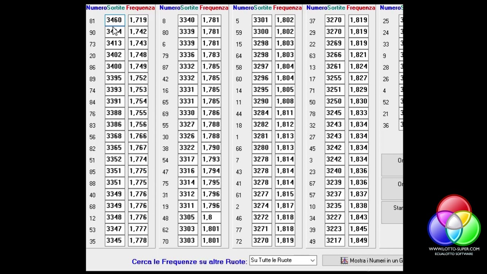Click the Numero label 81

click(x=92, y=21)
